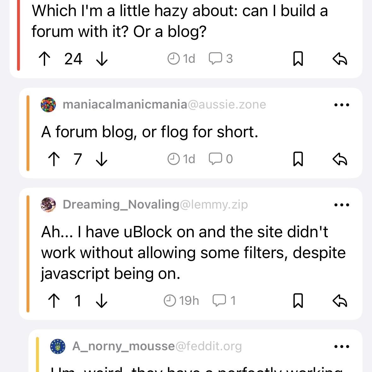Open the options menu for maniacalmanicmania's comment

341,104
